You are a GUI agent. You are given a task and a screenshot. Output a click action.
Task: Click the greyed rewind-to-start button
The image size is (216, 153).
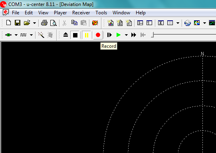(143, 35)
